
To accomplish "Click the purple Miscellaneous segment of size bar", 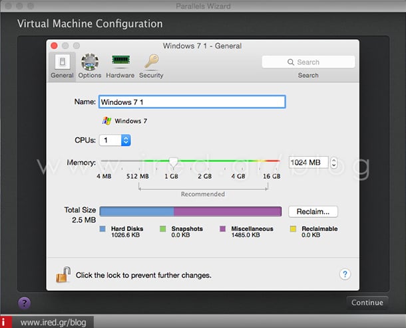I will [x=228, y=211].
